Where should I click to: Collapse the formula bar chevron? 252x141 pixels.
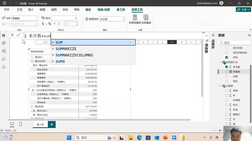coord(207,36)
